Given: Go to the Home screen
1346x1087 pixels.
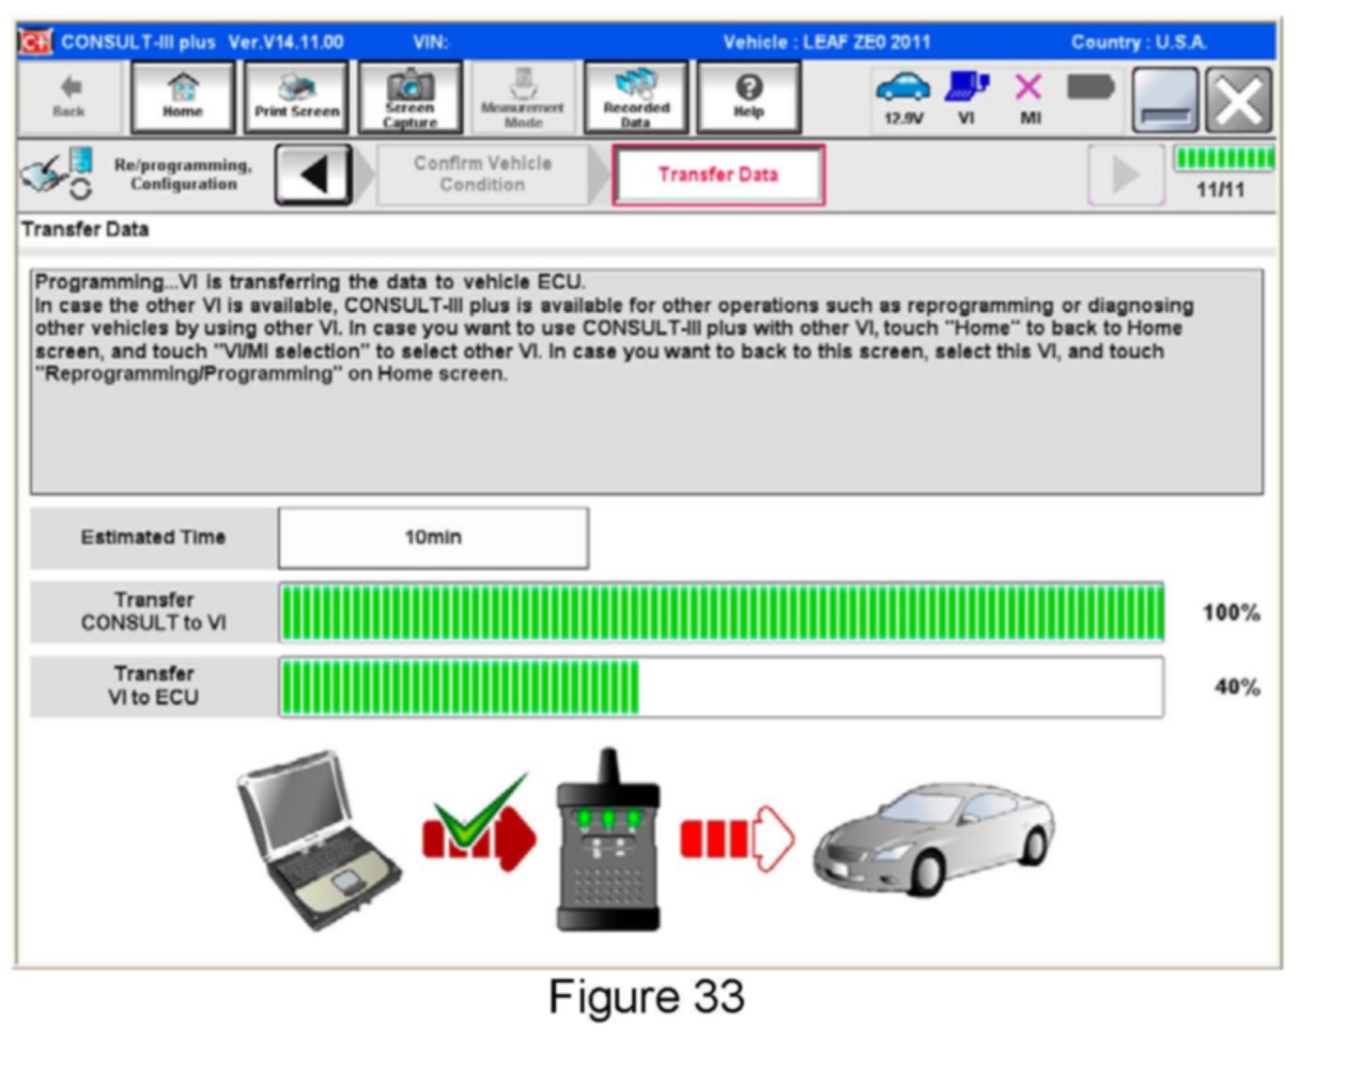Looking at the screenshot, I should pos(183,97).
